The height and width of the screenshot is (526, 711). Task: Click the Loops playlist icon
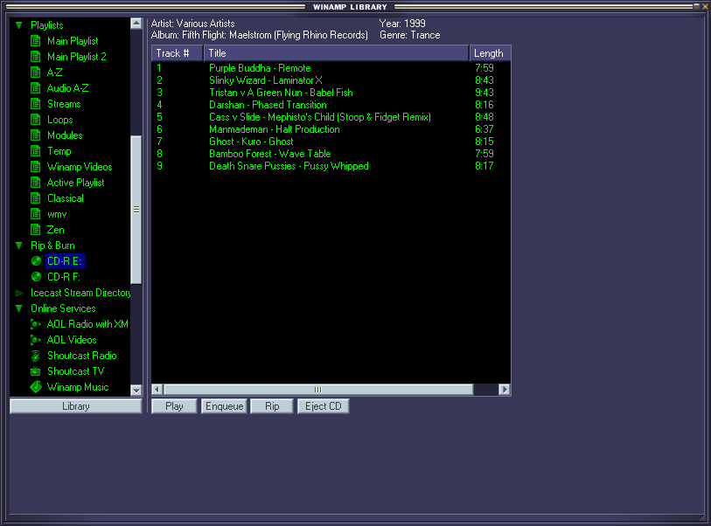pos(35,120)
